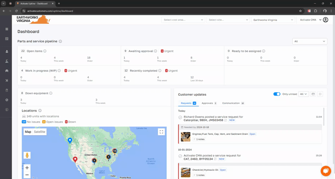Click the wrench tools icon in sidebar
Viewport: 335px width, 179px height.
point(7,81)
